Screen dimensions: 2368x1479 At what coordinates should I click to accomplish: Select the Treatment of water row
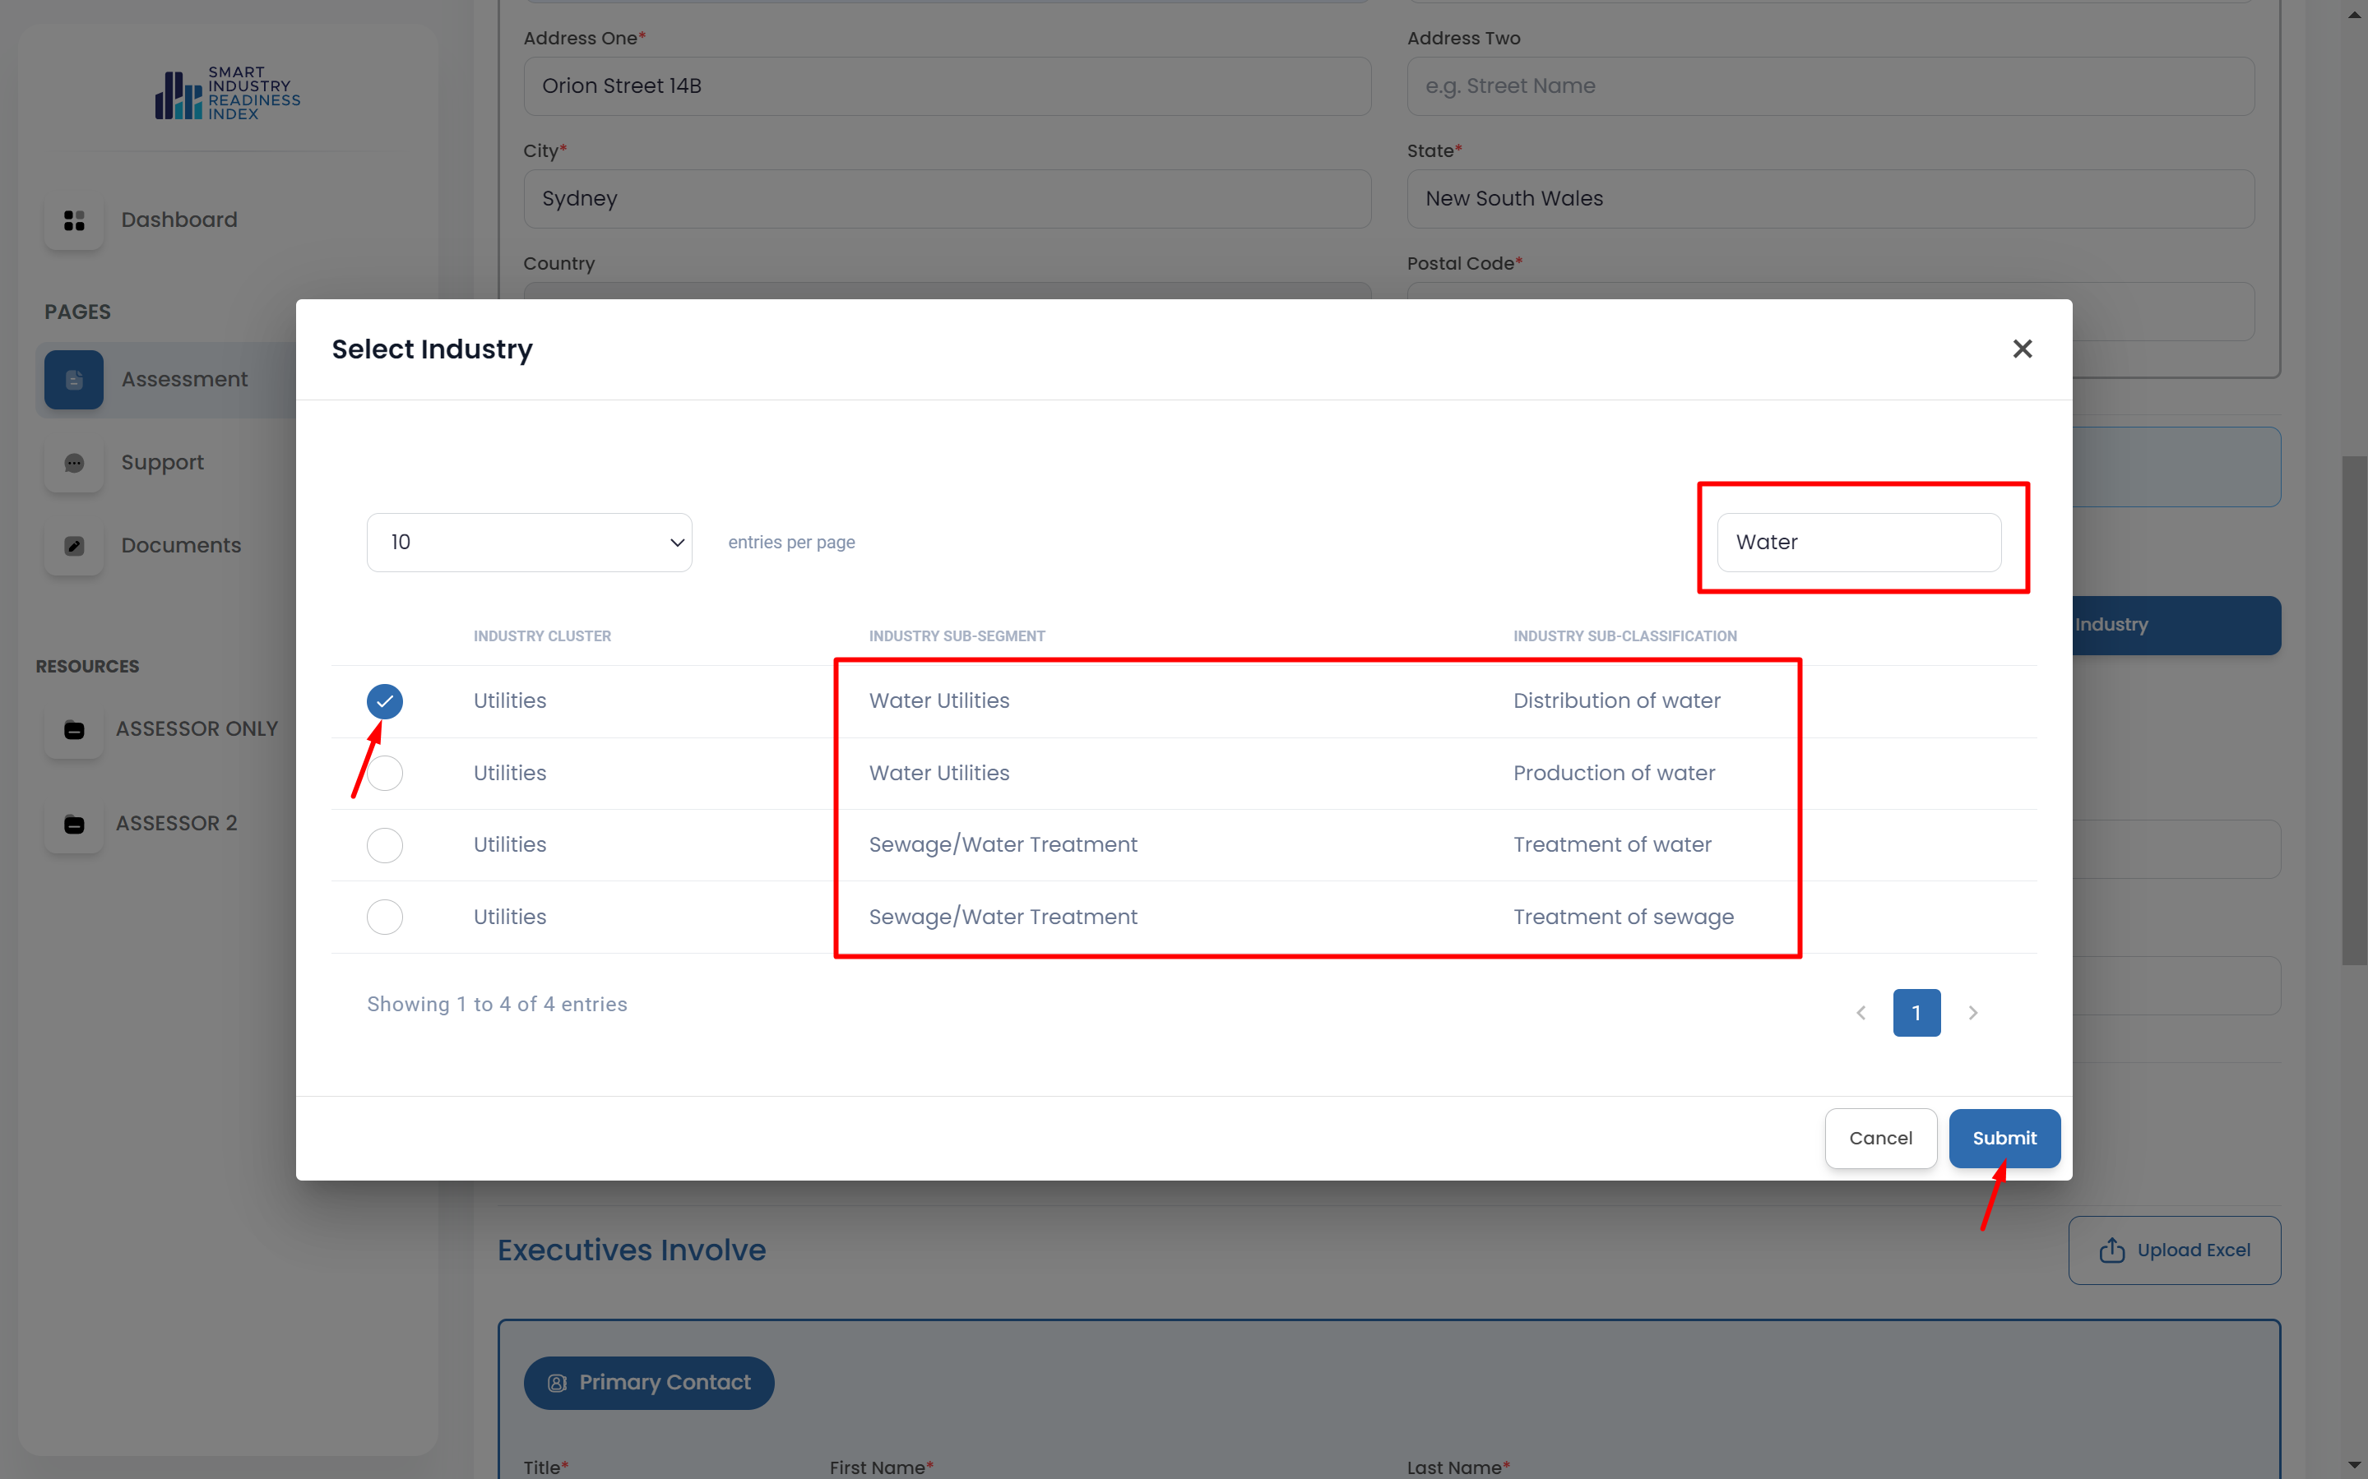point(385,845)
